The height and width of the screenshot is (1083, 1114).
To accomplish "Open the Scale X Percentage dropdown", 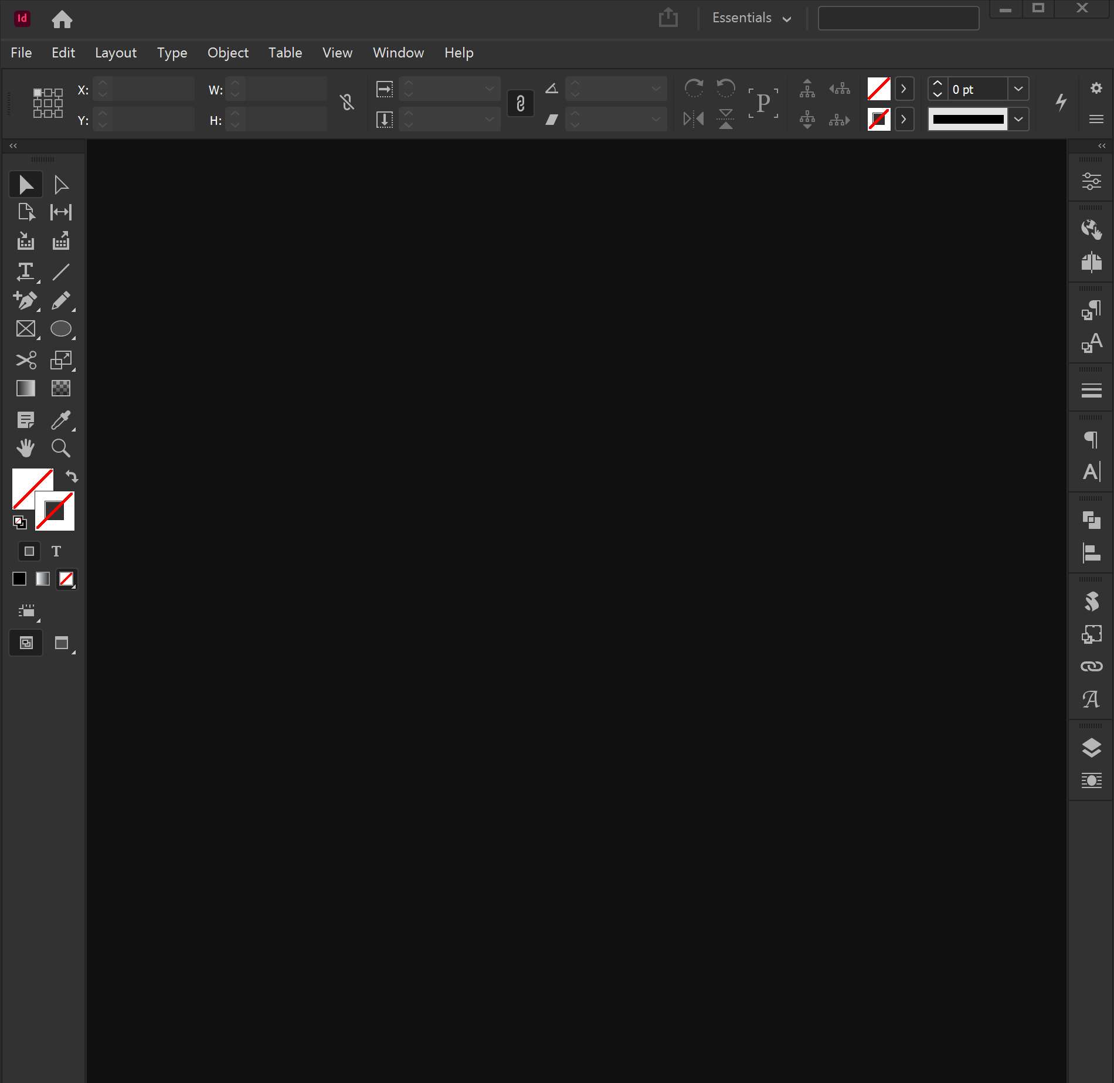I will [490, 89].
